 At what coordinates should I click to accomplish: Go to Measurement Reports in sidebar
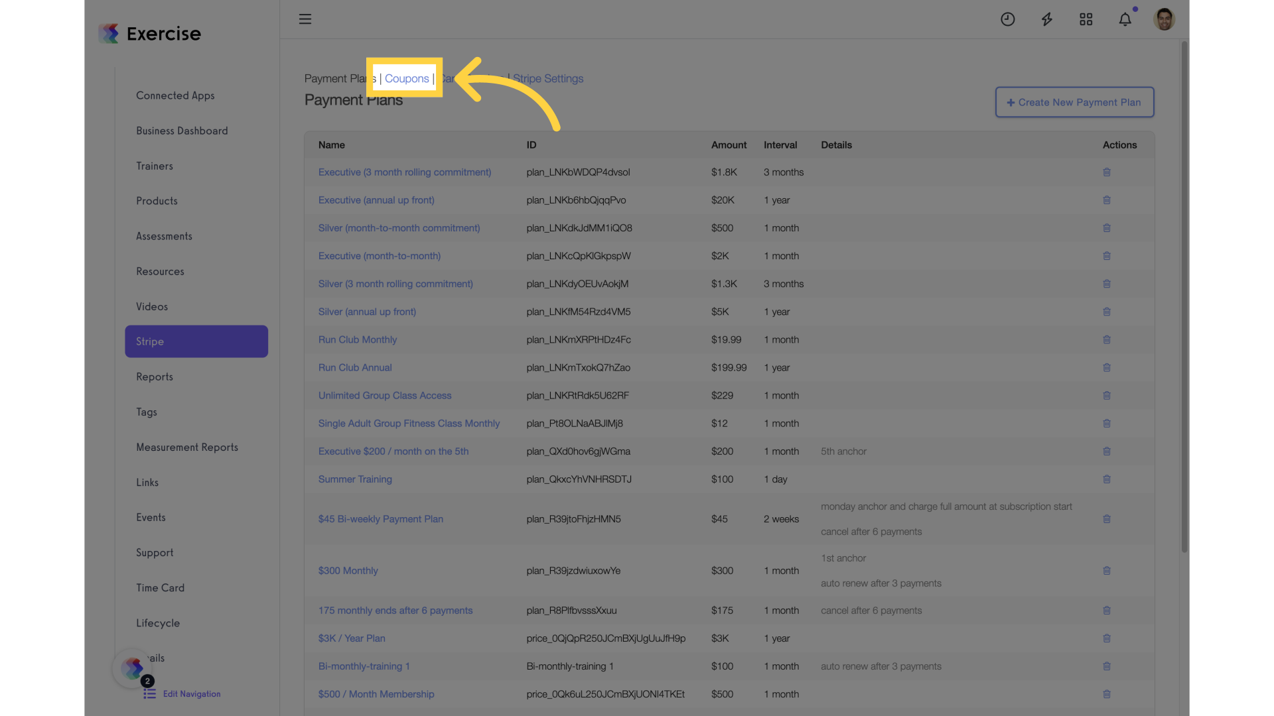187,447
